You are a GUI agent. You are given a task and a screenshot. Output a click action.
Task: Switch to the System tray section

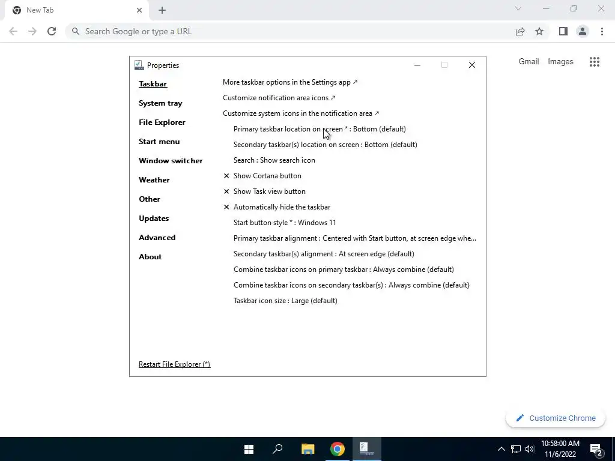(x=160, y=103)
